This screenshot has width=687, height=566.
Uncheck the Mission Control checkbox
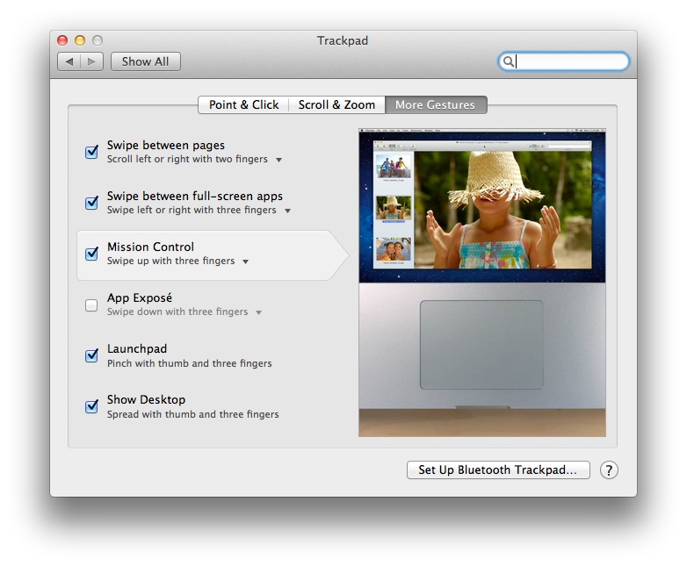[91, 254]
